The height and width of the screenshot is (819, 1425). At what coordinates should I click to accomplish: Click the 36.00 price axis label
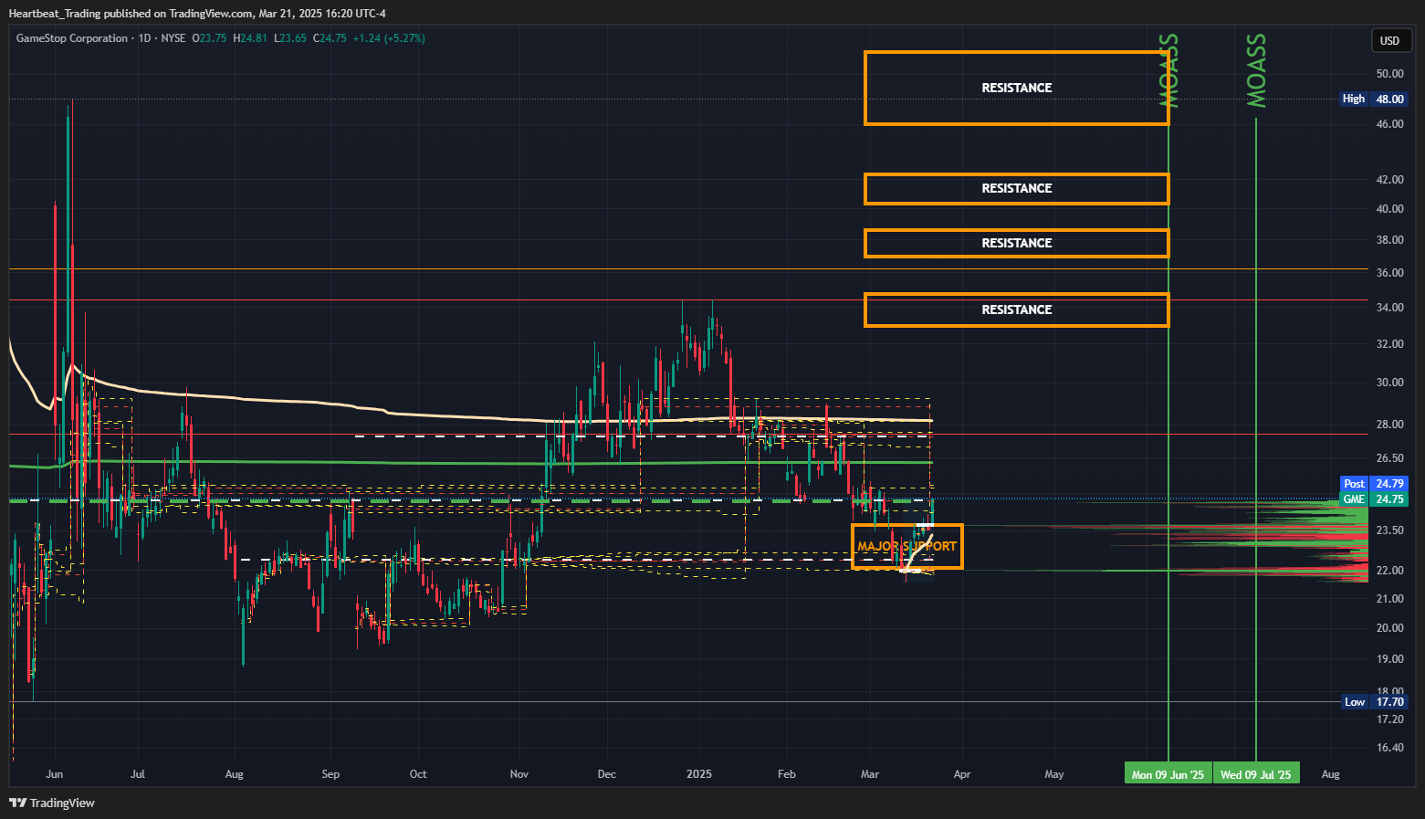(1389, 273)
